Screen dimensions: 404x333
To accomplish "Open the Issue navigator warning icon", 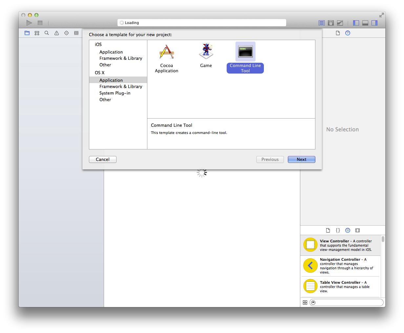I will coord(56,33).
